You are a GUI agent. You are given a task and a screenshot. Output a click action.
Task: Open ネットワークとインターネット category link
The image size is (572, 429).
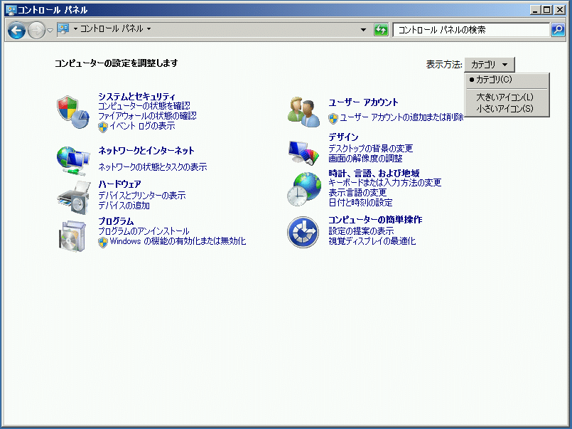pyautogui.click(x=146, y=150)
